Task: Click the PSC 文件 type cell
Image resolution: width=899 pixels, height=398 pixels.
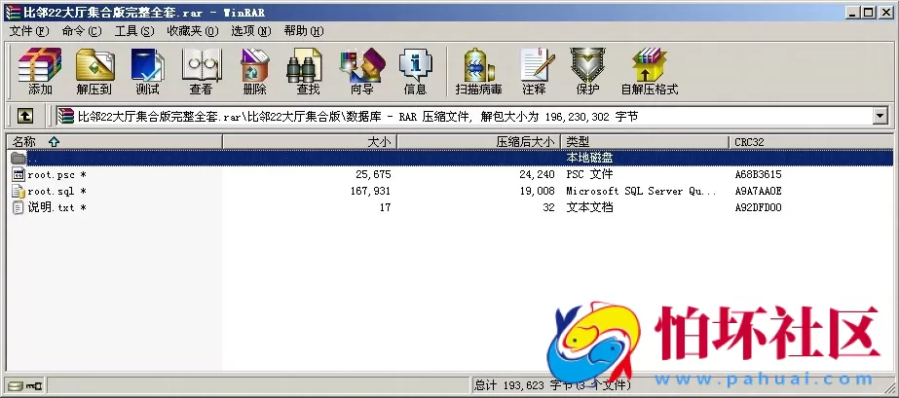Action: click(589, 174)
